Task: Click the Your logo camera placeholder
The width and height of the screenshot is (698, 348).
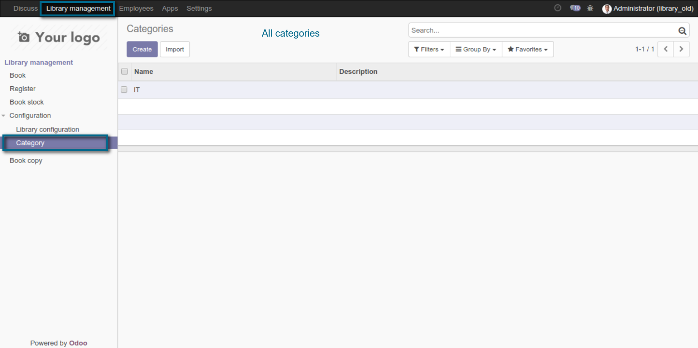Action: point(59,37)
